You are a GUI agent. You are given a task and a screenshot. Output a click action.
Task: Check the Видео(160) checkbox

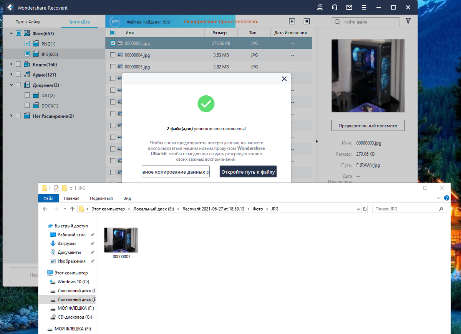point(18,64)
